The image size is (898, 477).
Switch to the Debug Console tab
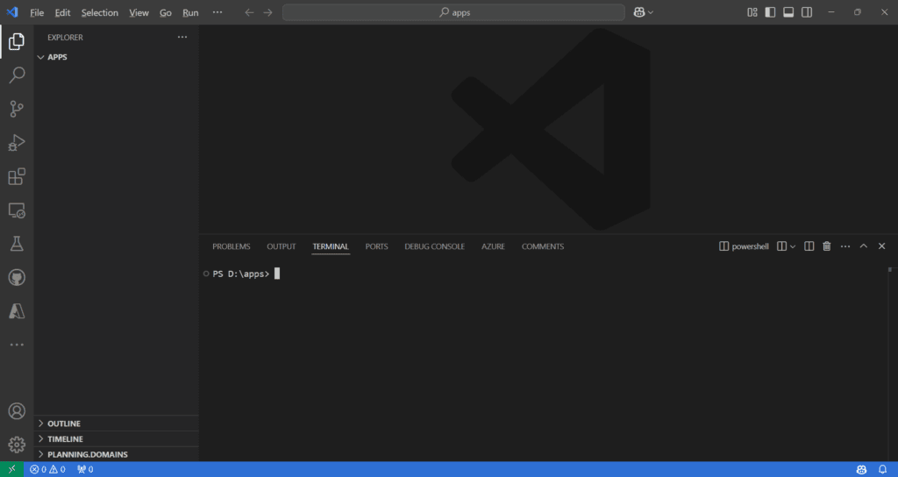(x=435, y=246)
